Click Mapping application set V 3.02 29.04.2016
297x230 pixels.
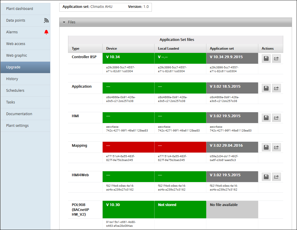pyautogui.click(x=232, y=147)
